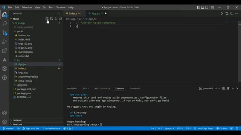Open the Explorer view in activity bar
Screen dimensions: 241x135
point(5,15)
